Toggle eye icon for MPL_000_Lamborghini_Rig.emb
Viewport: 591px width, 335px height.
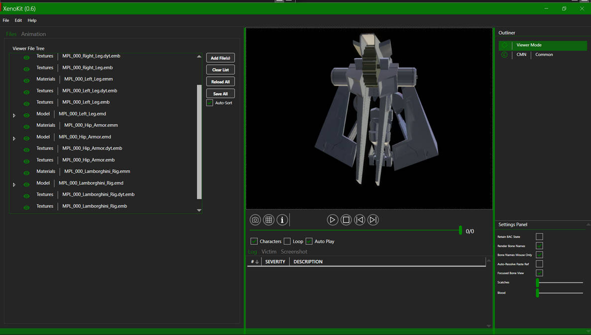(26, 208)
